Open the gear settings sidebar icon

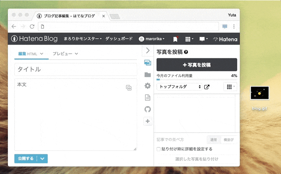click(148, 86)
